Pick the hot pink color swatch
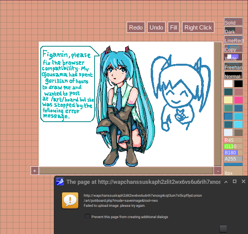Screen dimensions: 248x234 coord(238,100)
